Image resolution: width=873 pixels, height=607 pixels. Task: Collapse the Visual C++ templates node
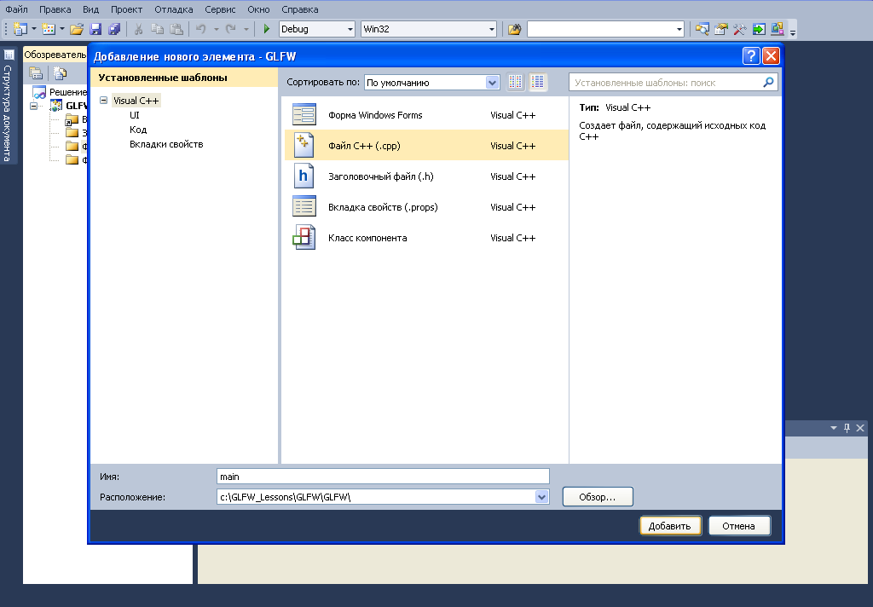[103, 101]
